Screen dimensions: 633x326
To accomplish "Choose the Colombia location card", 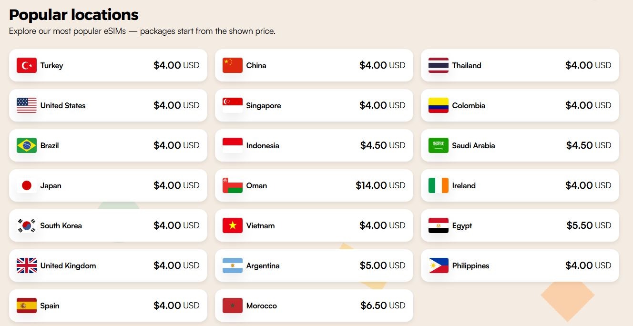I will pos(520,105).
